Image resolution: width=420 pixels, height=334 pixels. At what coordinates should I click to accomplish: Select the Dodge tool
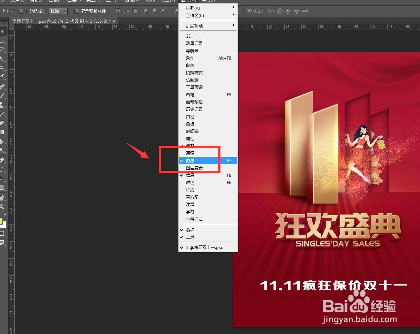pos(2,151)
